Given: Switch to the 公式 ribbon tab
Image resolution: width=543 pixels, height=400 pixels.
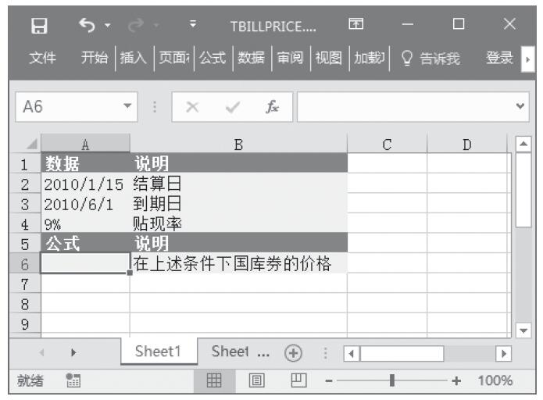Looking at the screenshot, I should 212,58.
